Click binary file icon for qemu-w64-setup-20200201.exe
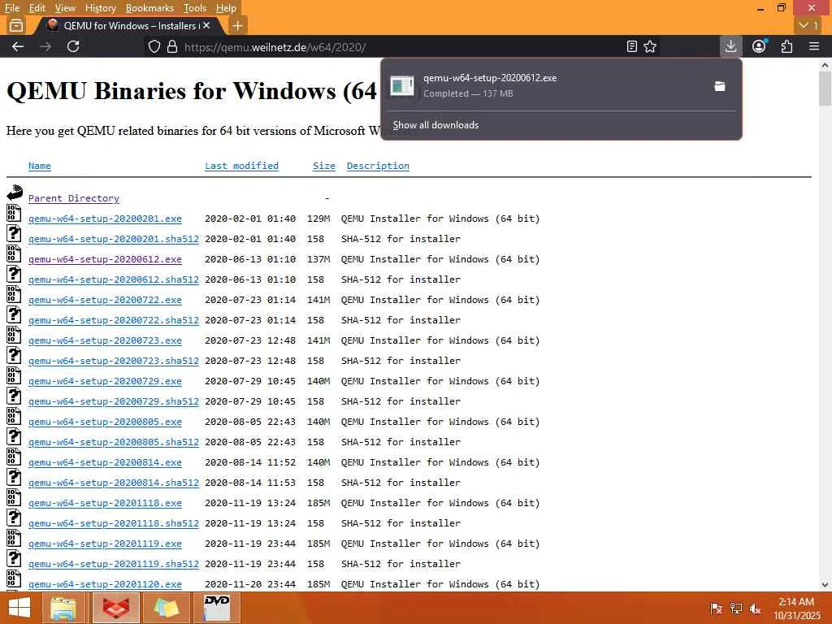Viewport: 832px width, 624px height. coord(14,213)
